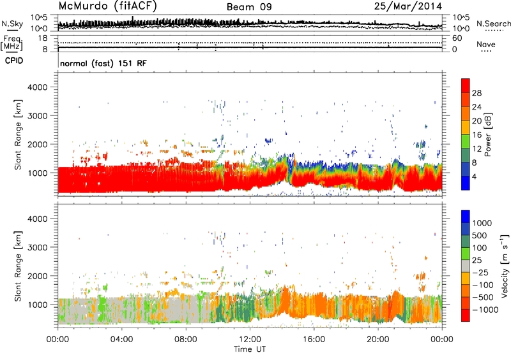Click the 'McMurdo (fitACF)' title text
The image size is (511, 353).
[x=107, y=6]
